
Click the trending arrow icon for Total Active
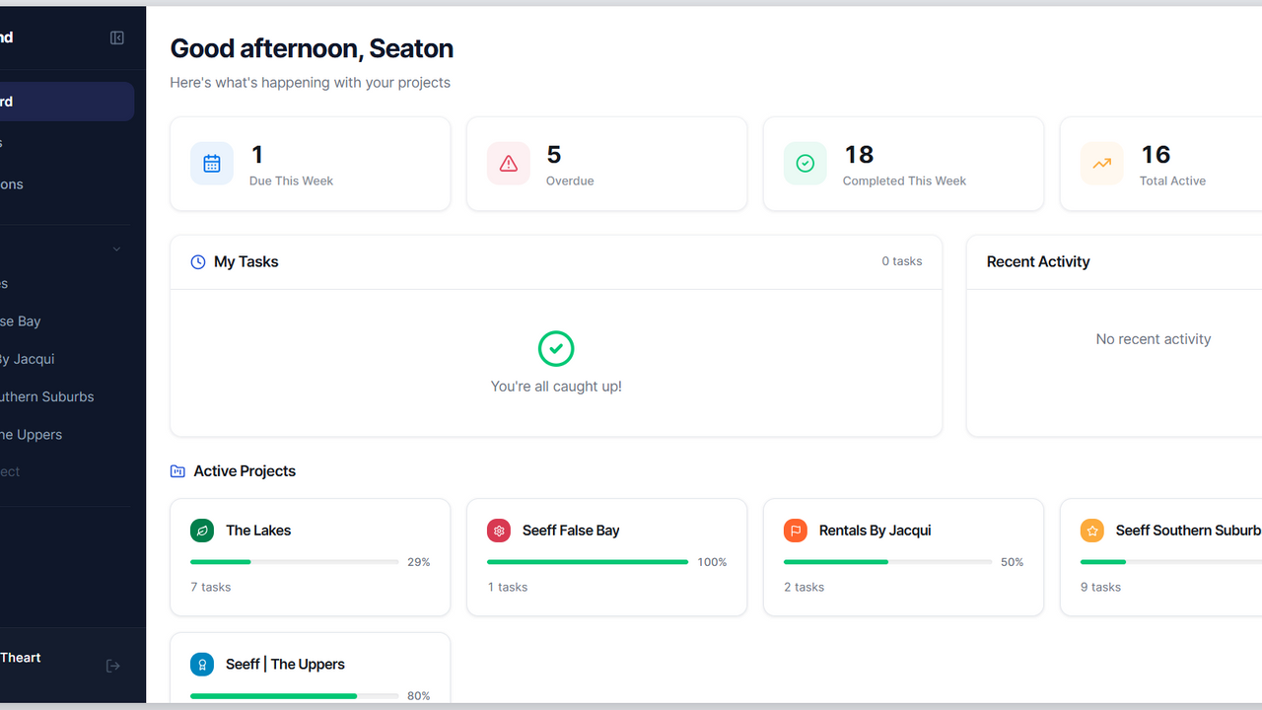pos(1102,164)
